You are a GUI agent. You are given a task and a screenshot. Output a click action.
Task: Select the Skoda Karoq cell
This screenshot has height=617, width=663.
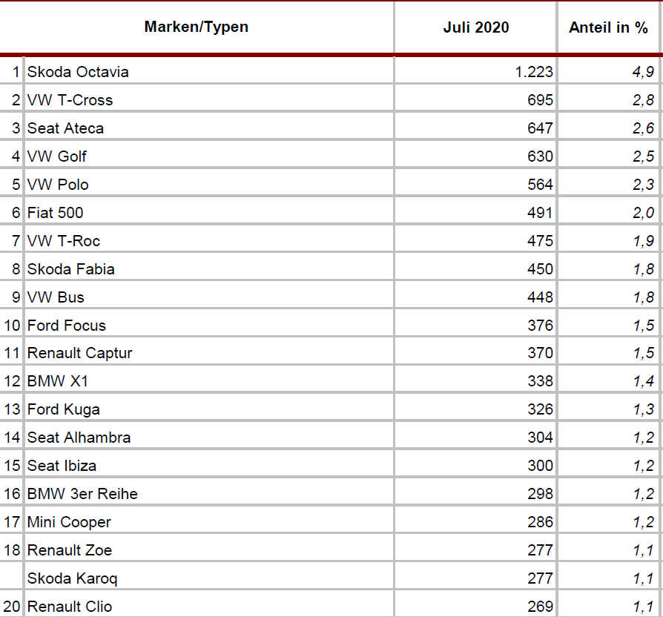click(72, 578)
